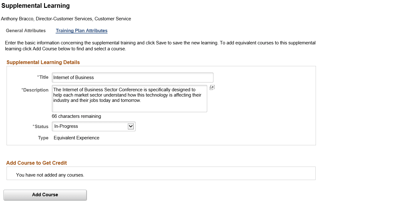Click the Description text area
The image size is (415, 205).
(129, 98)
